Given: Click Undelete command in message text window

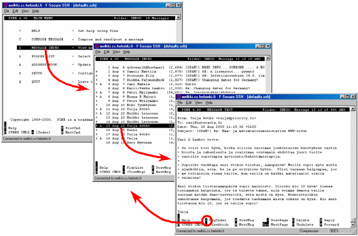Looking at the screenshot, I should coord(305,224).
